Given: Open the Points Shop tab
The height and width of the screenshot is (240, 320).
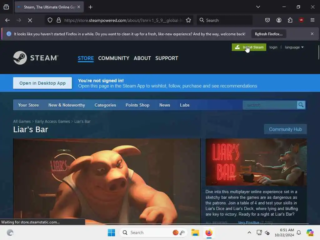Looking at the screenshot, I should [x=137, y=105].
